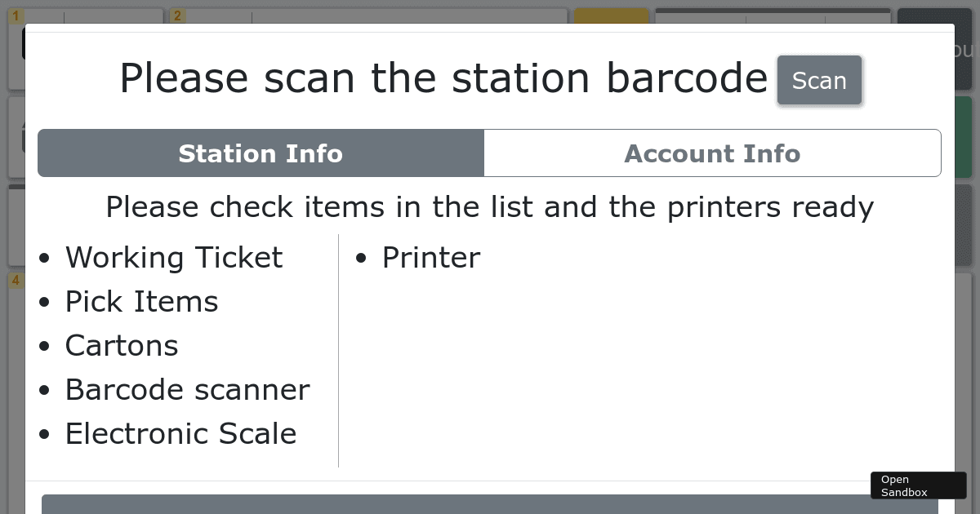Image resolution: width=980 pixels, height=514 pixels.
Task: Select the Station Info tab
Action: click(261, 153)
